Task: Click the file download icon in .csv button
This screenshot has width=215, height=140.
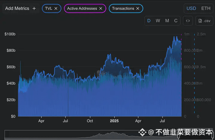Action: tap(200, 21)
